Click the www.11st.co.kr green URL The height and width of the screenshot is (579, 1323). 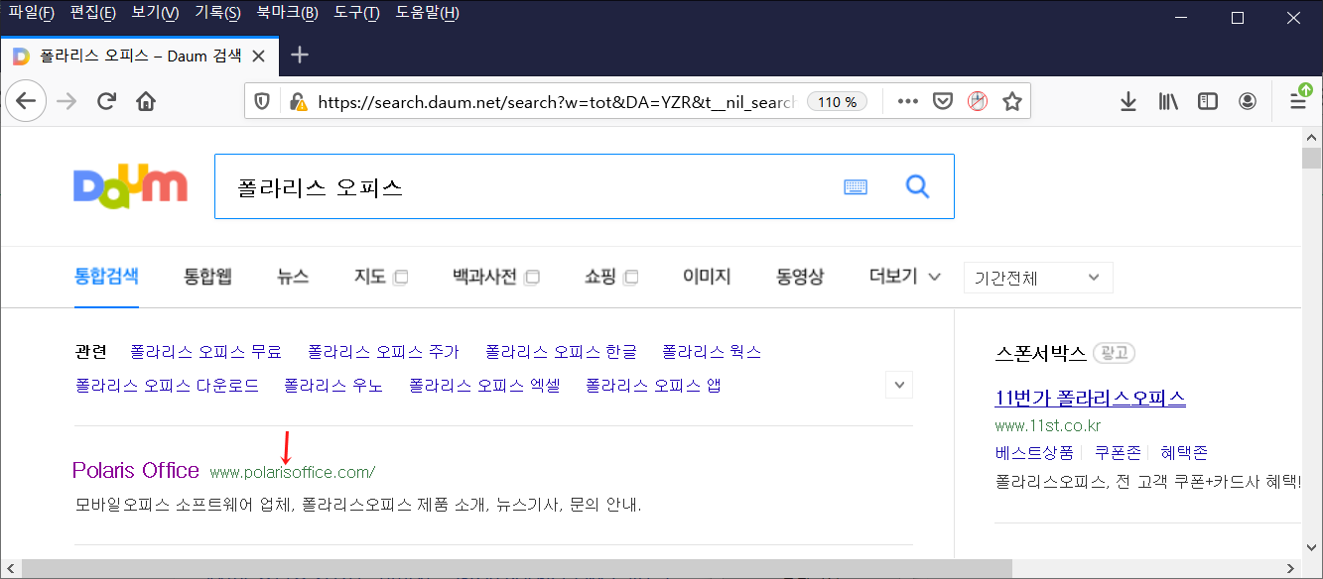(x=1048, y=426)
